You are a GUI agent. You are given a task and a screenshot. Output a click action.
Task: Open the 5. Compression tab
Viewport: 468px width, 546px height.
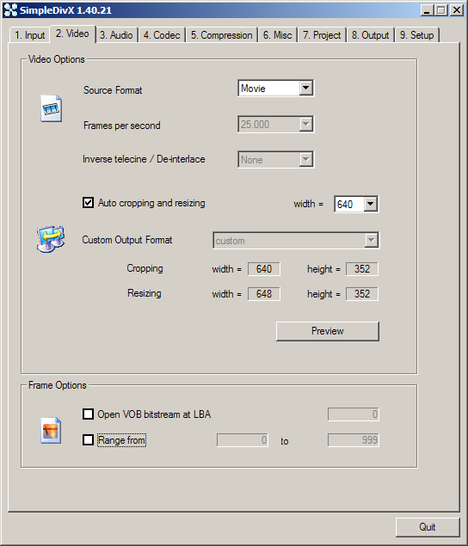click(x=222, y=35)
